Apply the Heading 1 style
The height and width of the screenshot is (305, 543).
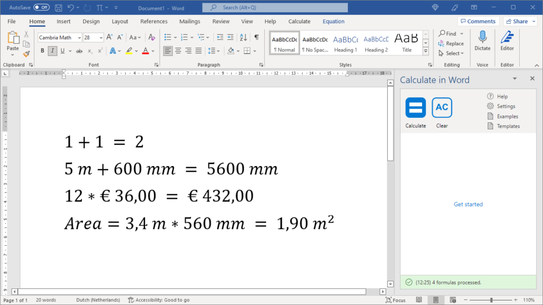tap(345, 44)
